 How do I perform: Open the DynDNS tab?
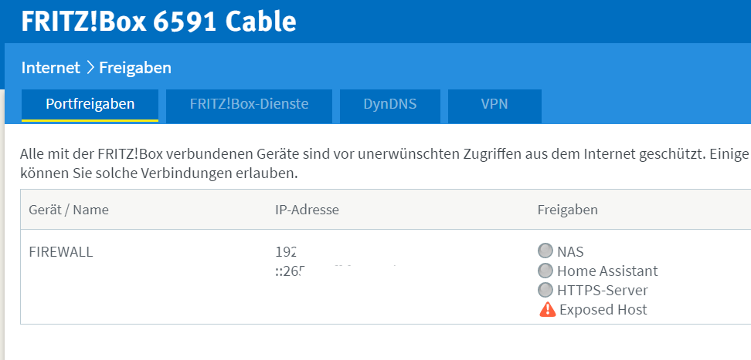(x=389, y=104)
